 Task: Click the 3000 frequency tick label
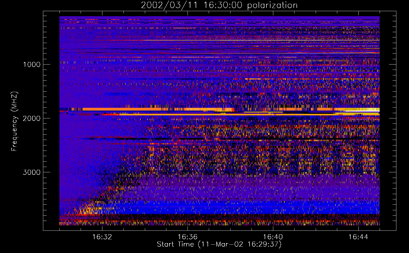click(32, 172)
